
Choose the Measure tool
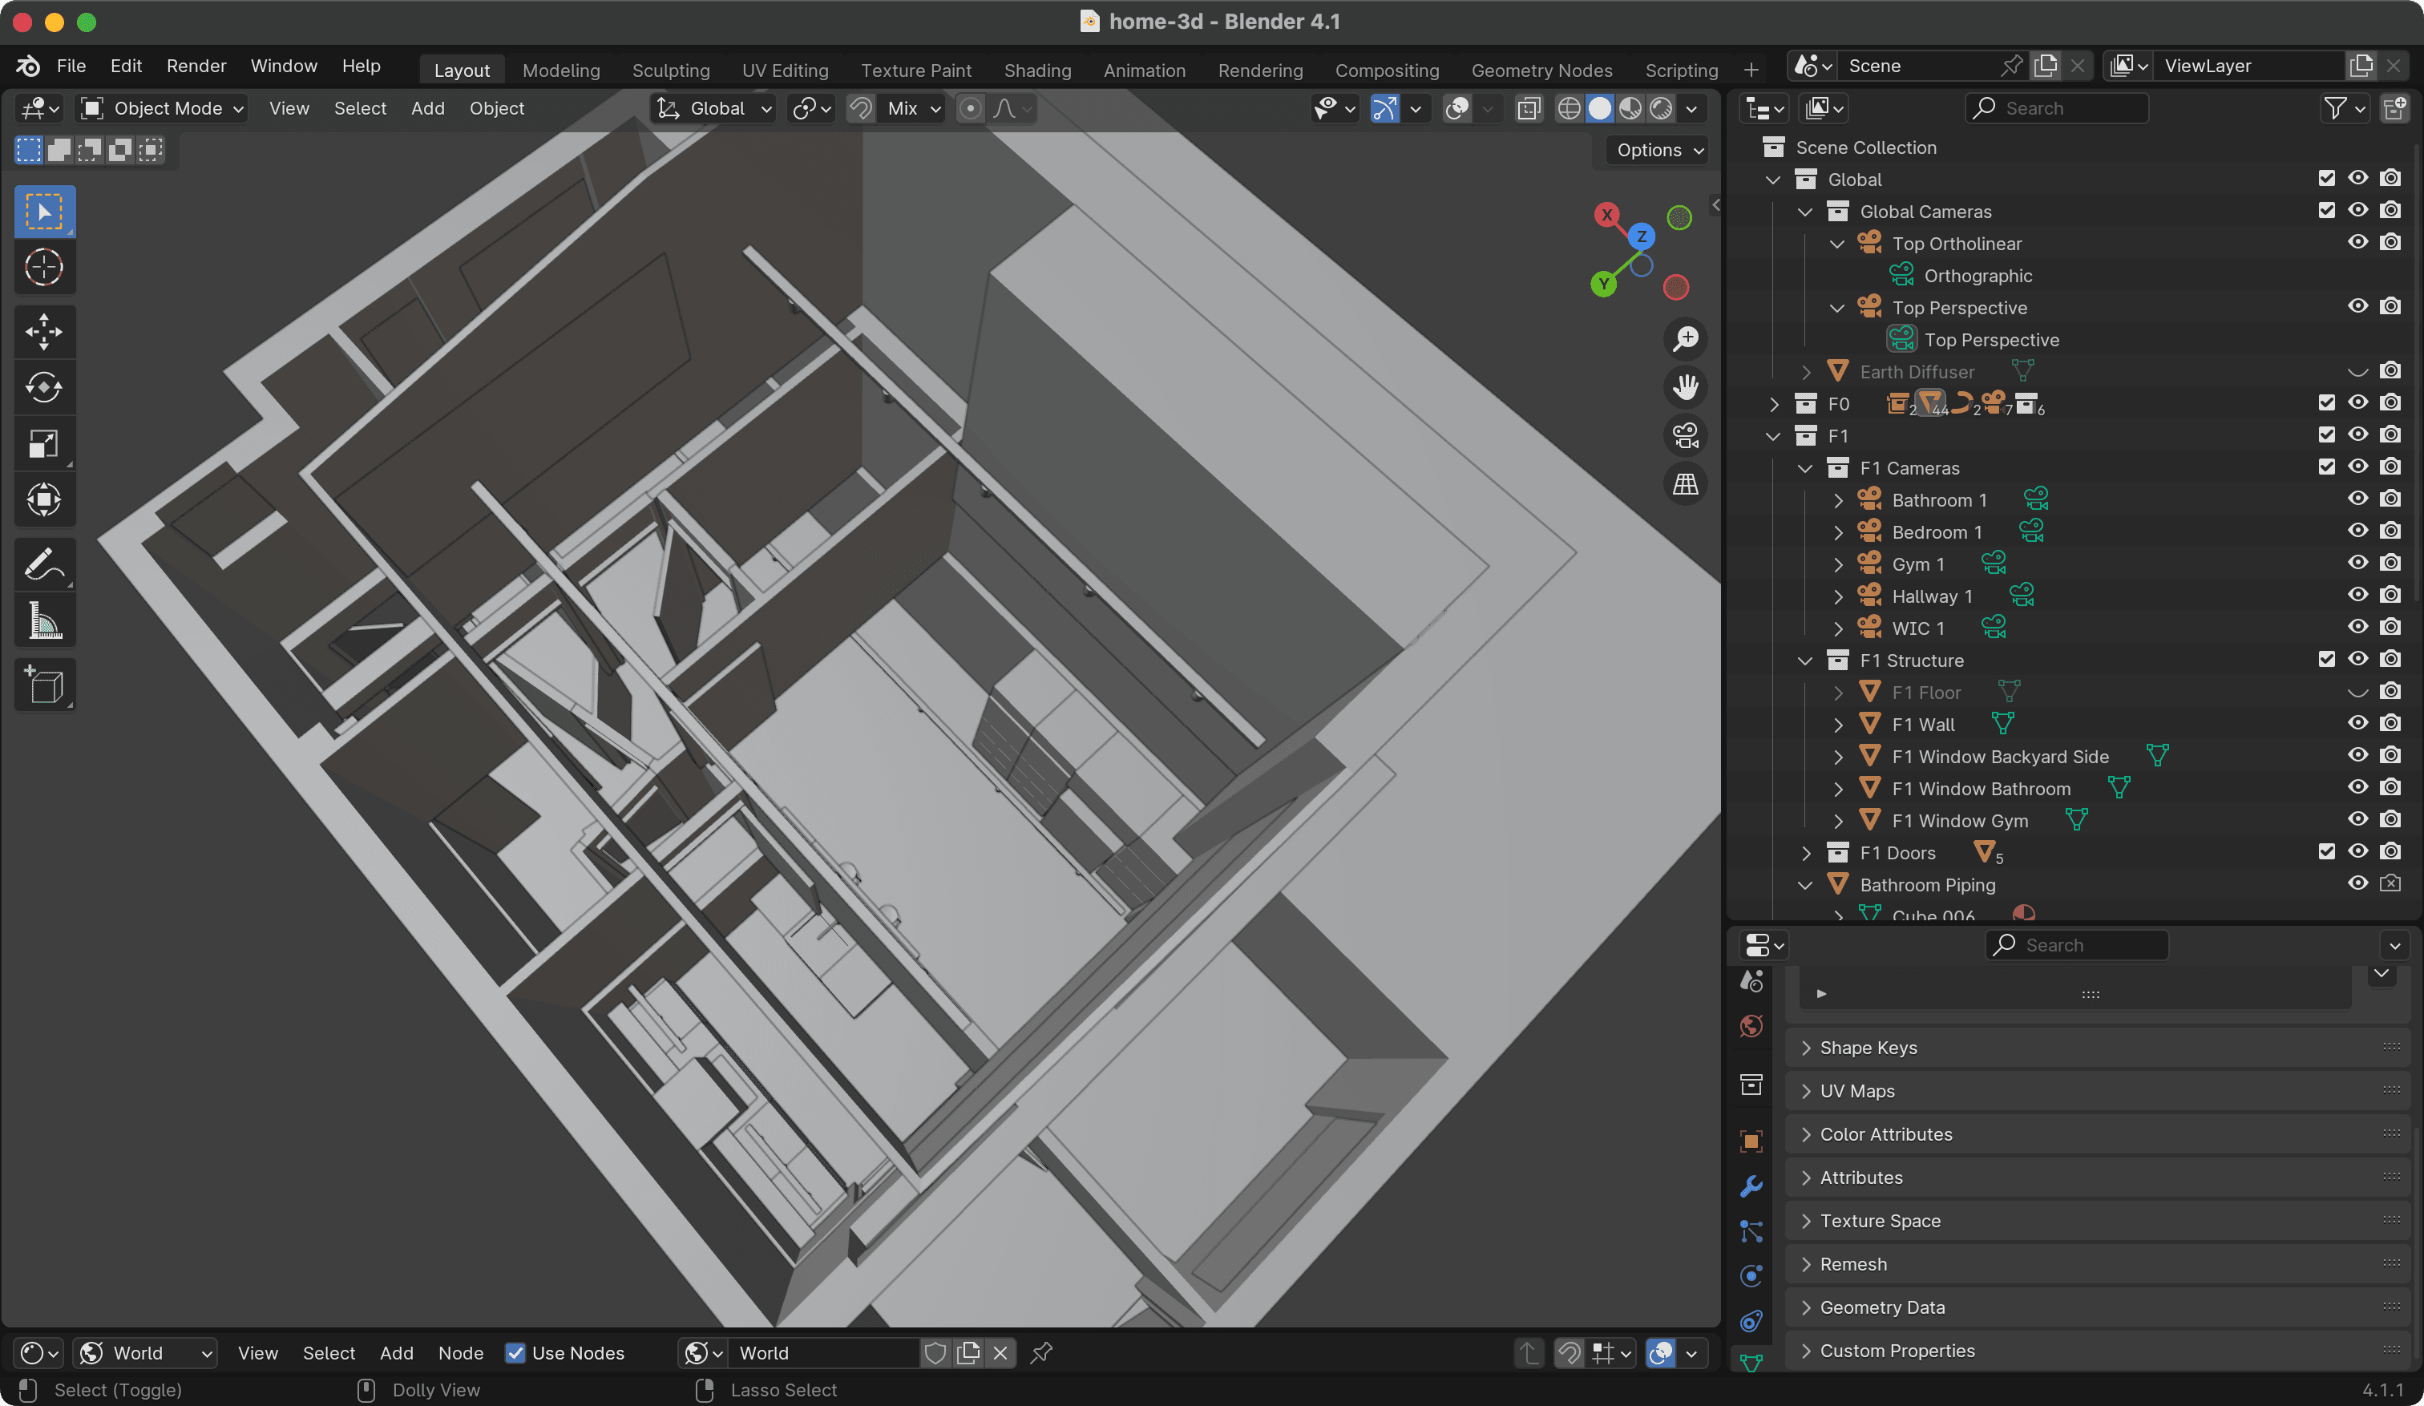pyautogui.click(x=43, y=621)
